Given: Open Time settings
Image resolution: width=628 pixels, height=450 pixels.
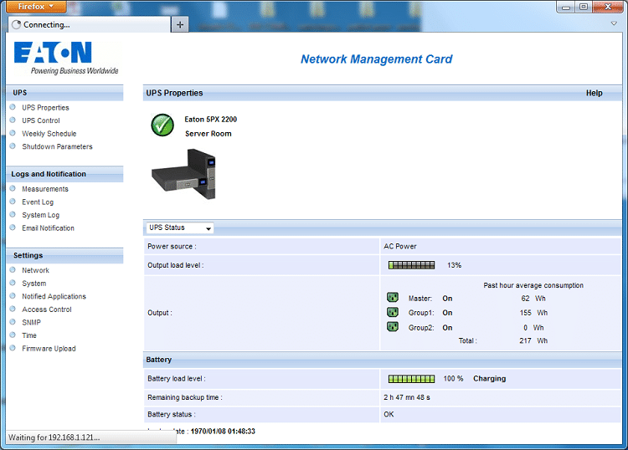Looking at the screenshot, I should pos(28,335).
